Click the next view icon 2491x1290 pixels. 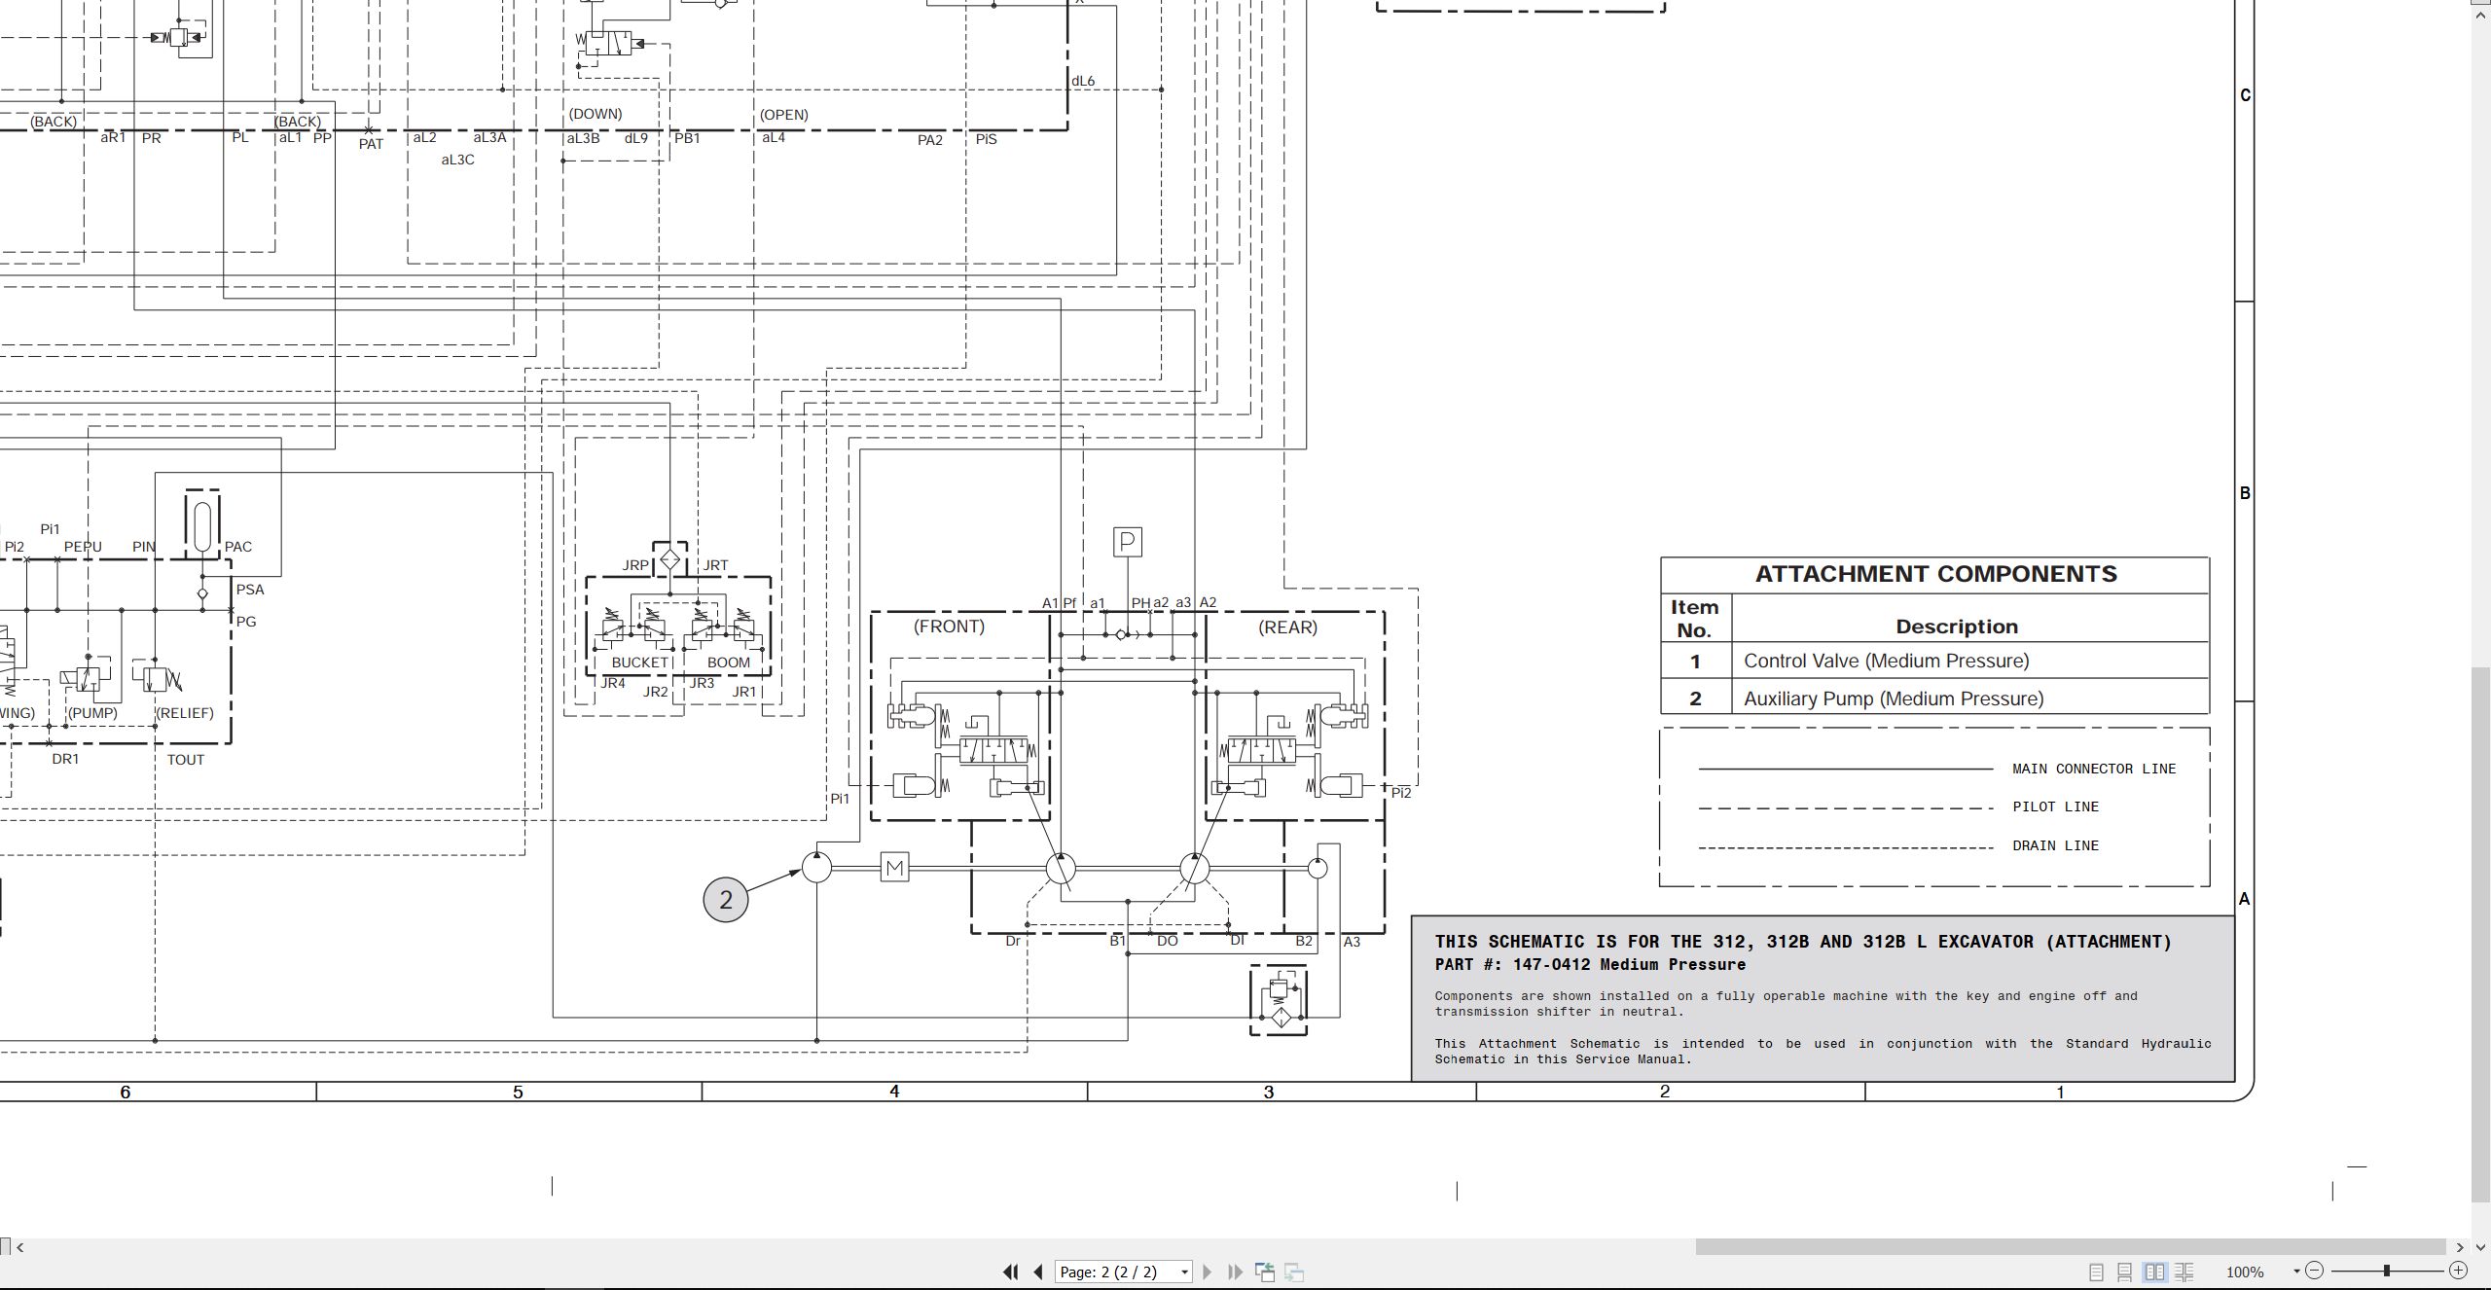click(x=1294, y=1272)
